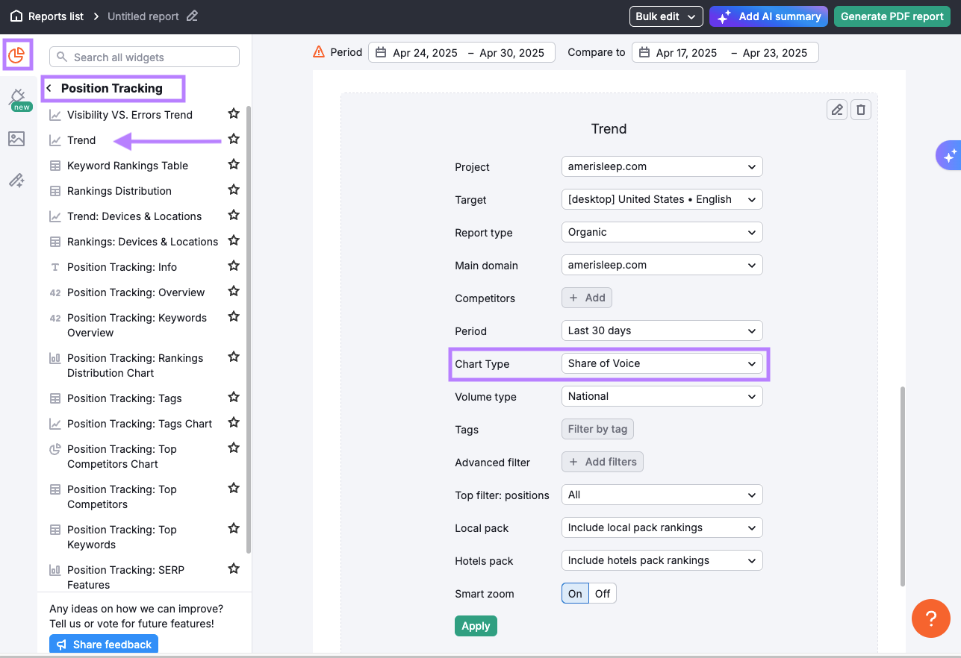
Task: Click Generate PDF report
Action: coord(891,16)
